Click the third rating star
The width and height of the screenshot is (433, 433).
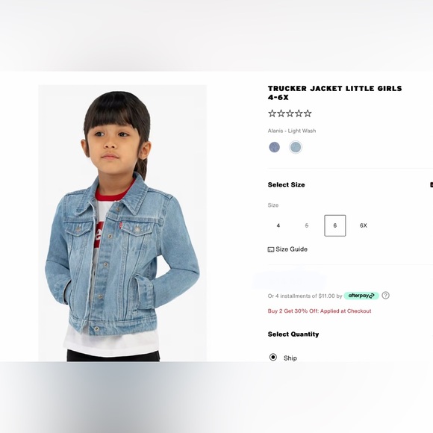coord(290,113)
